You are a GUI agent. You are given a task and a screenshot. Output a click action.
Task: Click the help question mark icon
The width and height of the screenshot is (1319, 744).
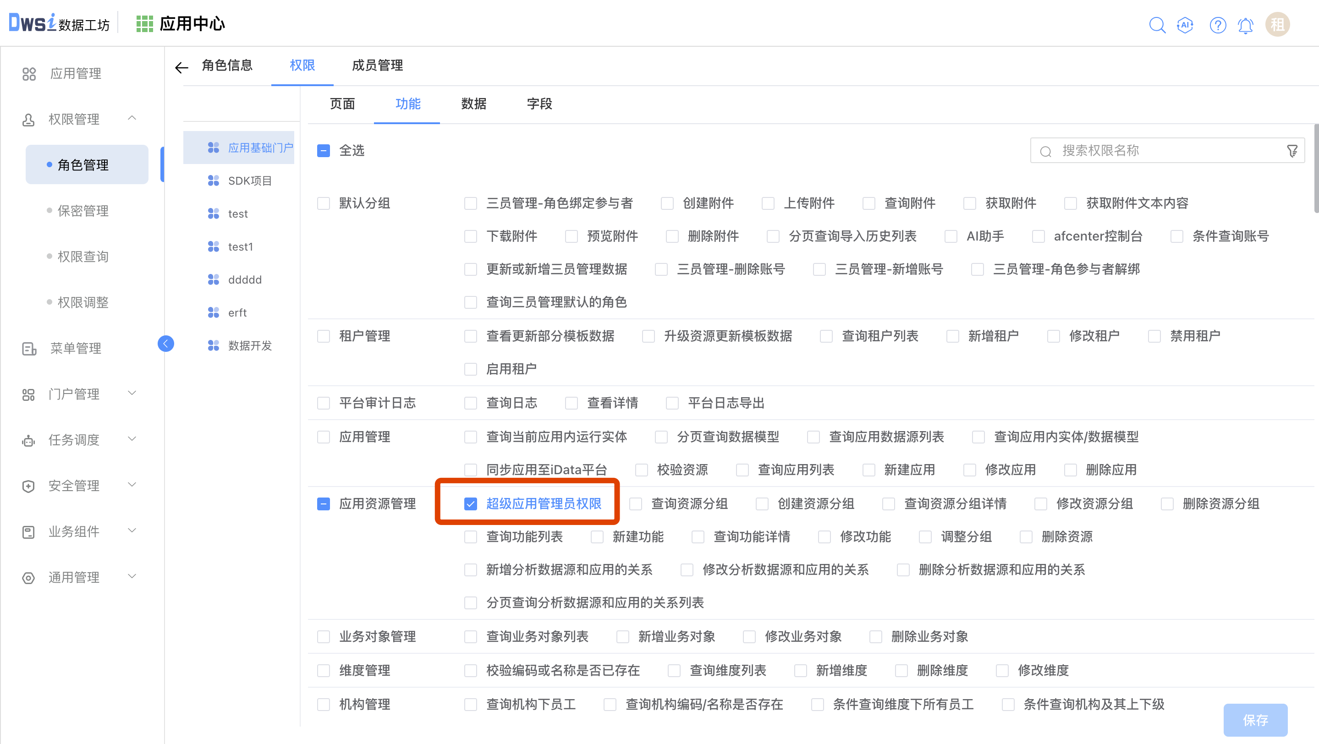point(1218,25)
